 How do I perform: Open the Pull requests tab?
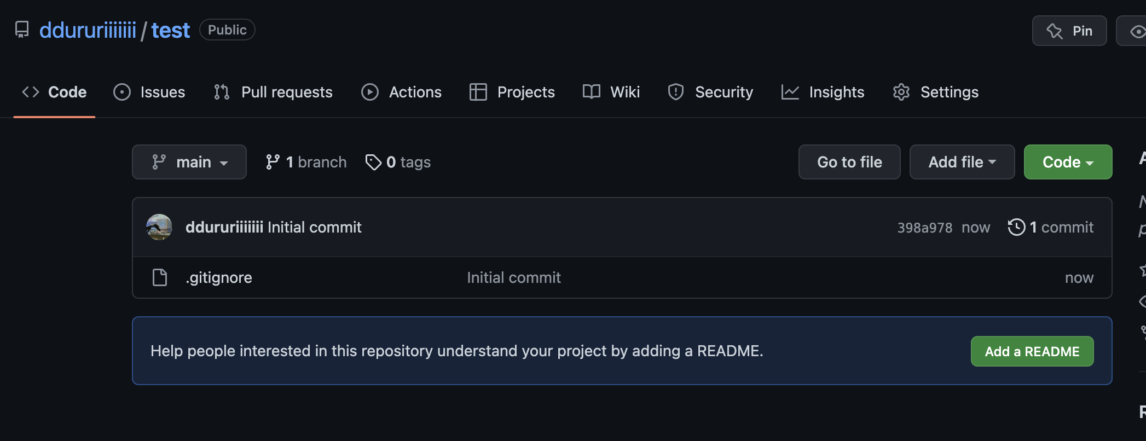pyautogui.click(x=273, y=92)
